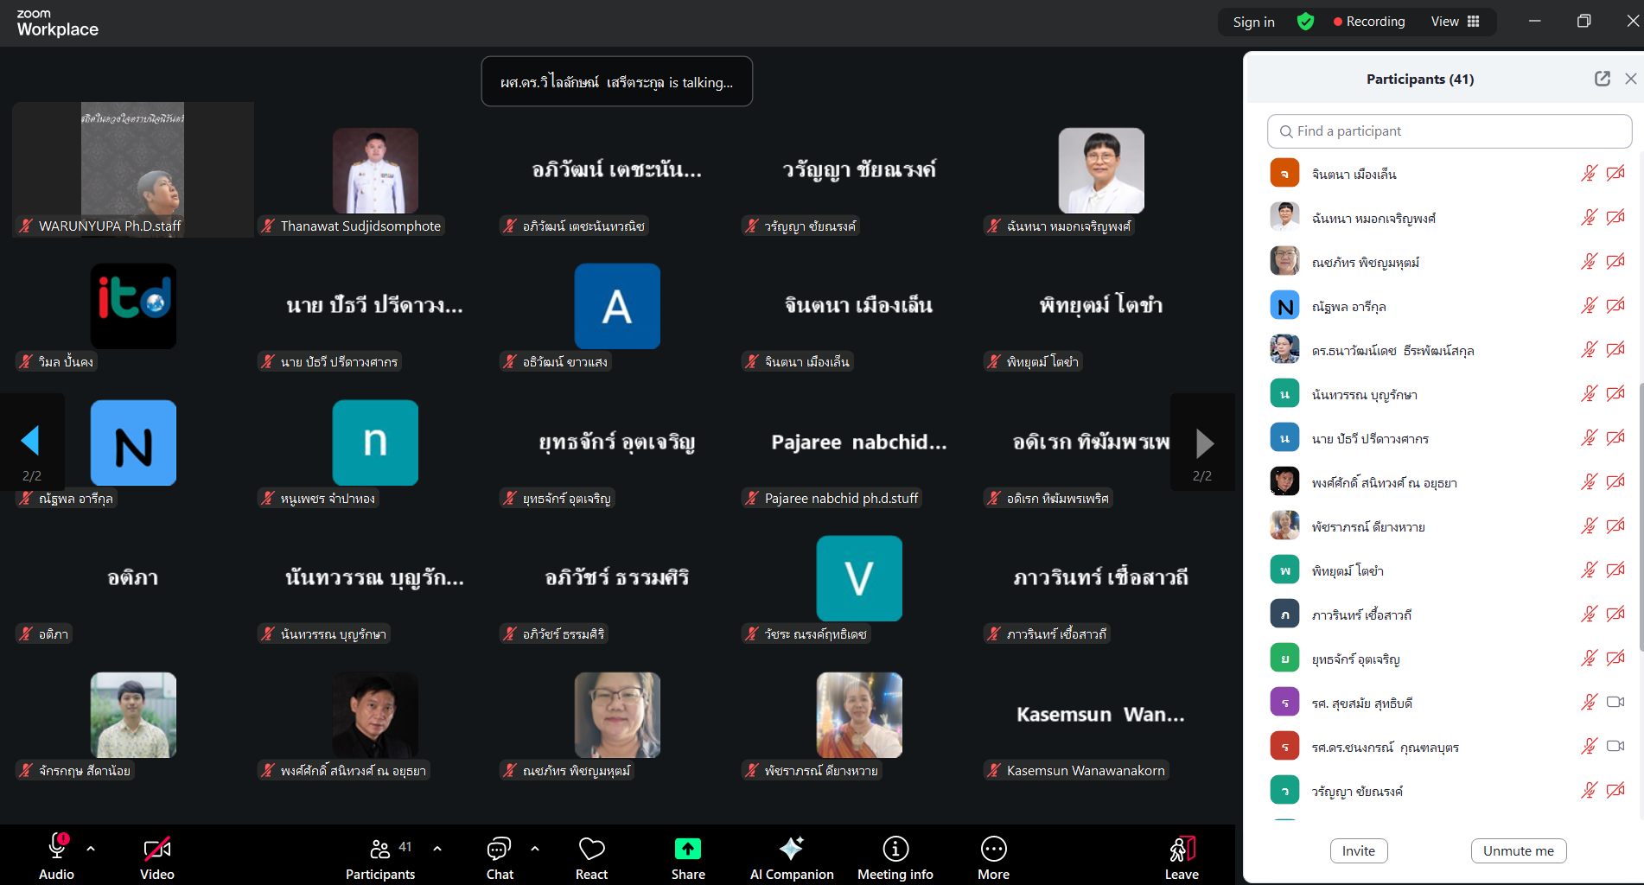Click the Invite button
1644x885 pixels.
click(x=1358, y=850)
